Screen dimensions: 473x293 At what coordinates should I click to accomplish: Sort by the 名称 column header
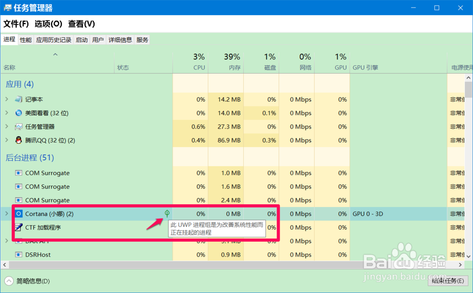tap(57, 63)
